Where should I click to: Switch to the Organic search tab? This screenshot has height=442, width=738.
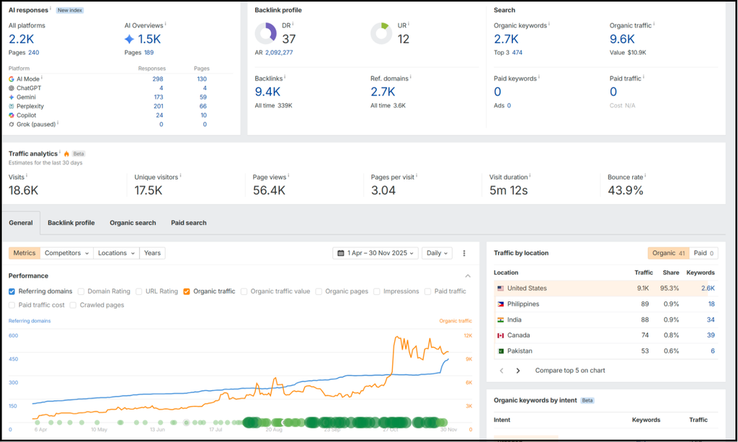click(x=133, y=223)
